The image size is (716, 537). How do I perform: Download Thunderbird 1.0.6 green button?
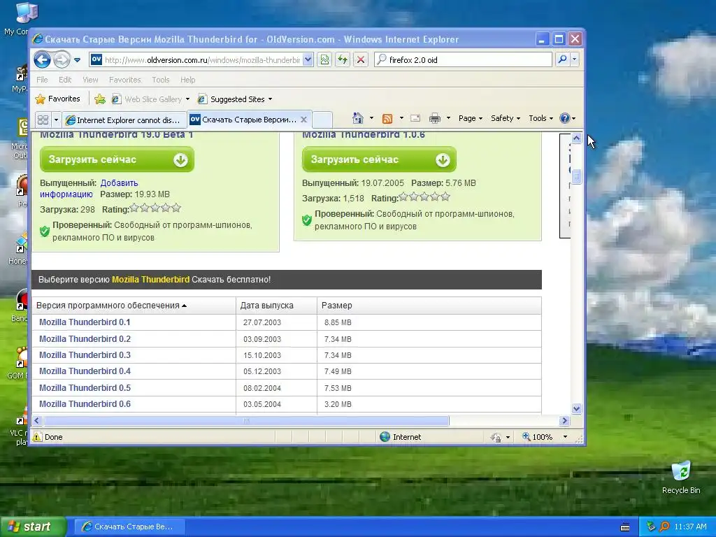pyautogui.click(x=379, y=159)
